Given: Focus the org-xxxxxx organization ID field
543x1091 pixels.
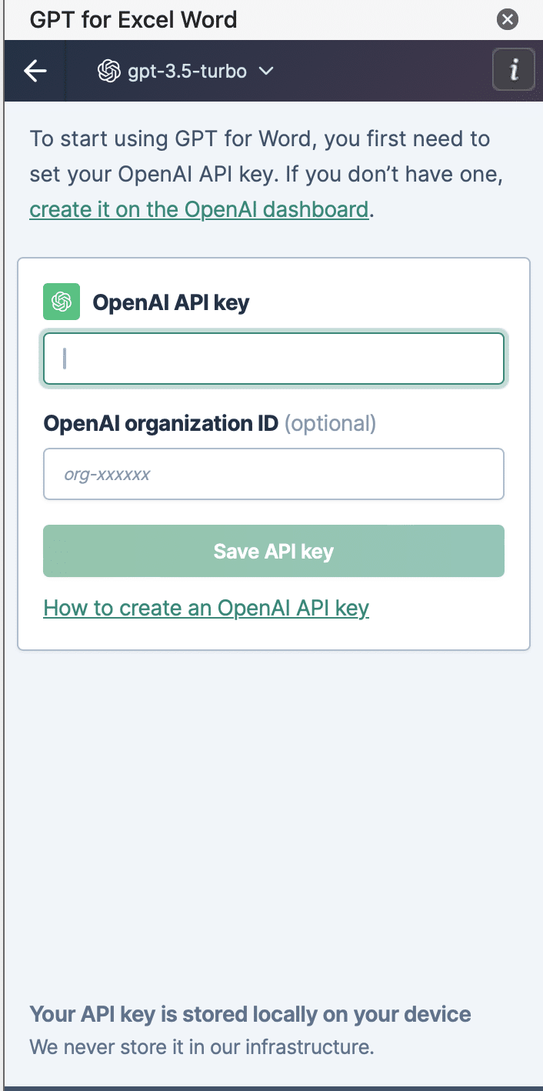Looking at the screenshot, I should pyautogui.click(x=273, y=474).
